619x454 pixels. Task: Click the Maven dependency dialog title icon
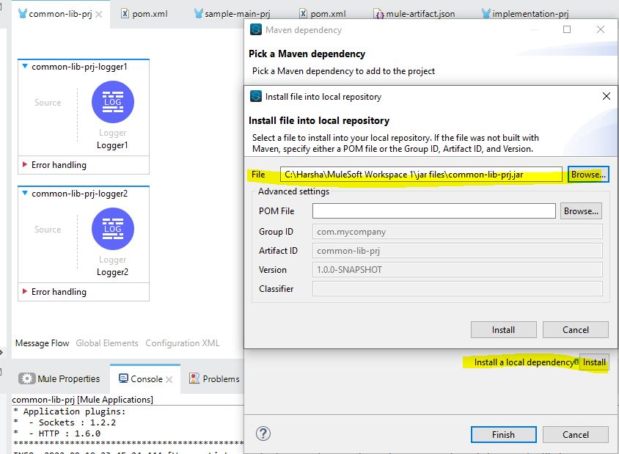click(256, 29)
